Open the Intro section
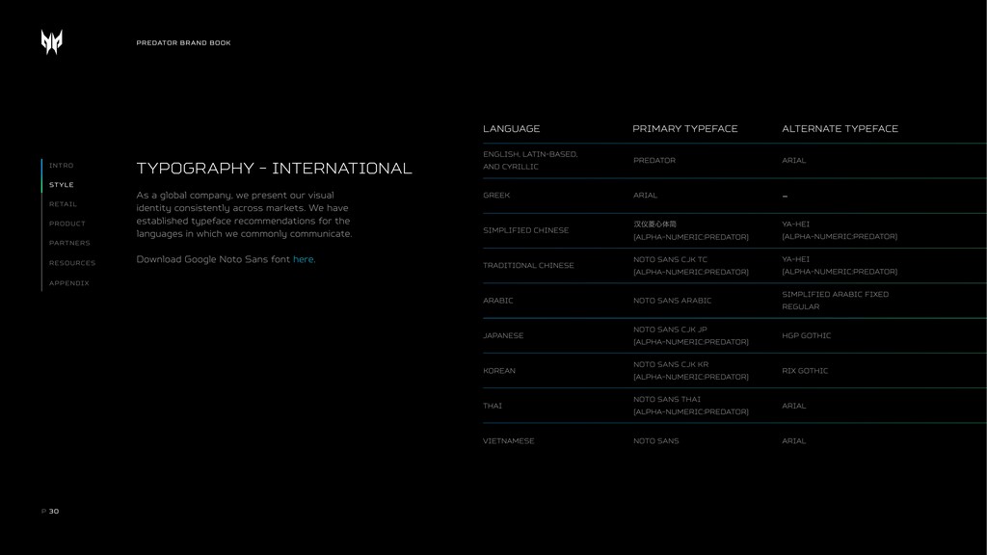987x555 pixels. tap(61, 166)
